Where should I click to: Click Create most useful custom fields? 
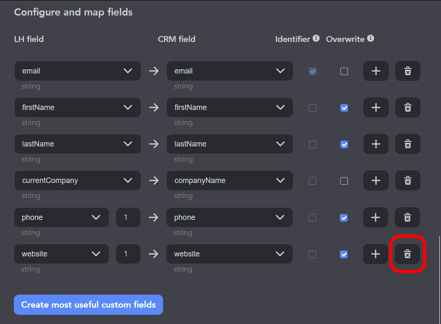pos(88,305)
